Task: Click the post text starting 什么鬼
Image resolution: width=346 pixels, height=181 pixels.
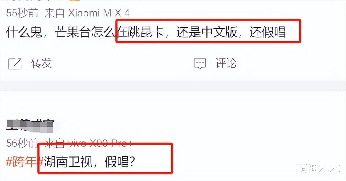Action: tap(146, 32)
